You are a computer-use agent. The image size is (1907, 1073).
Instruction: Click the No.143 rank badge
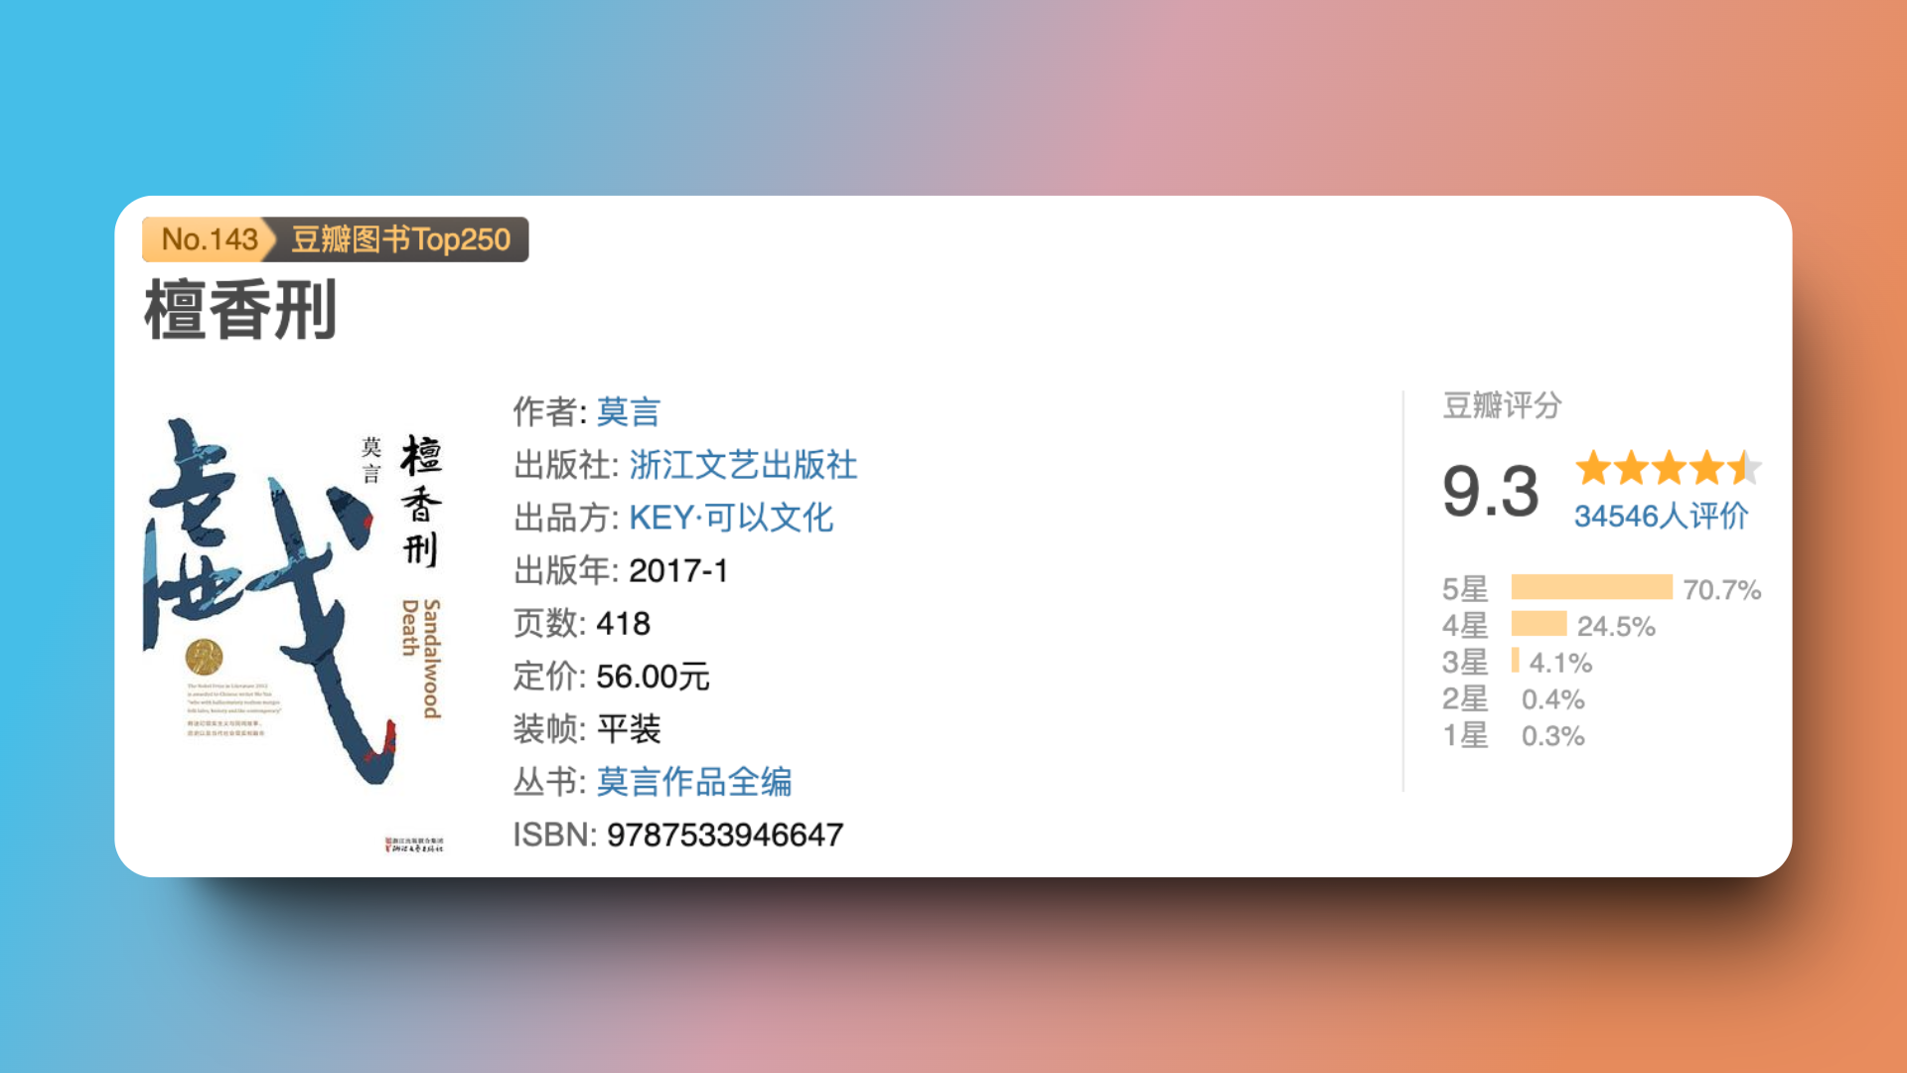209,239
